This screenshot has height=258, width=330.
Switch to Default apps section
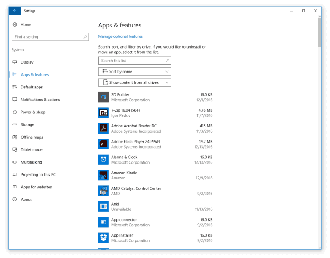[31, 87]
